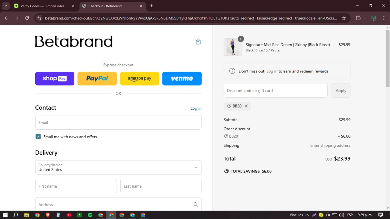
Task: Click the Black Rinse / S / Petite text
Action: 263,50
